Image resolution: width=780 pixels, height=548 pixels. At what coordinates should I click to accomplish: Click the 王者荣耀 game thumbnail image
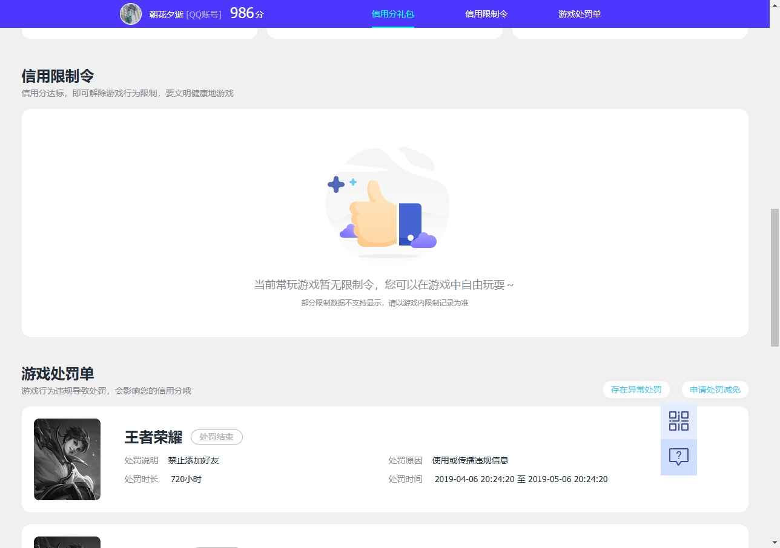67,460
